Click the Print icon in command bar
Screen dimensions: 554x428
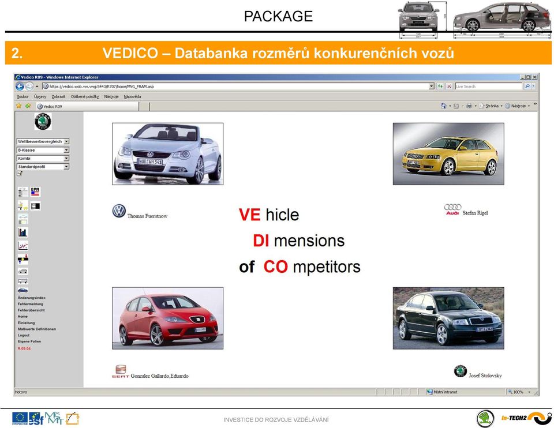point(469,106)
